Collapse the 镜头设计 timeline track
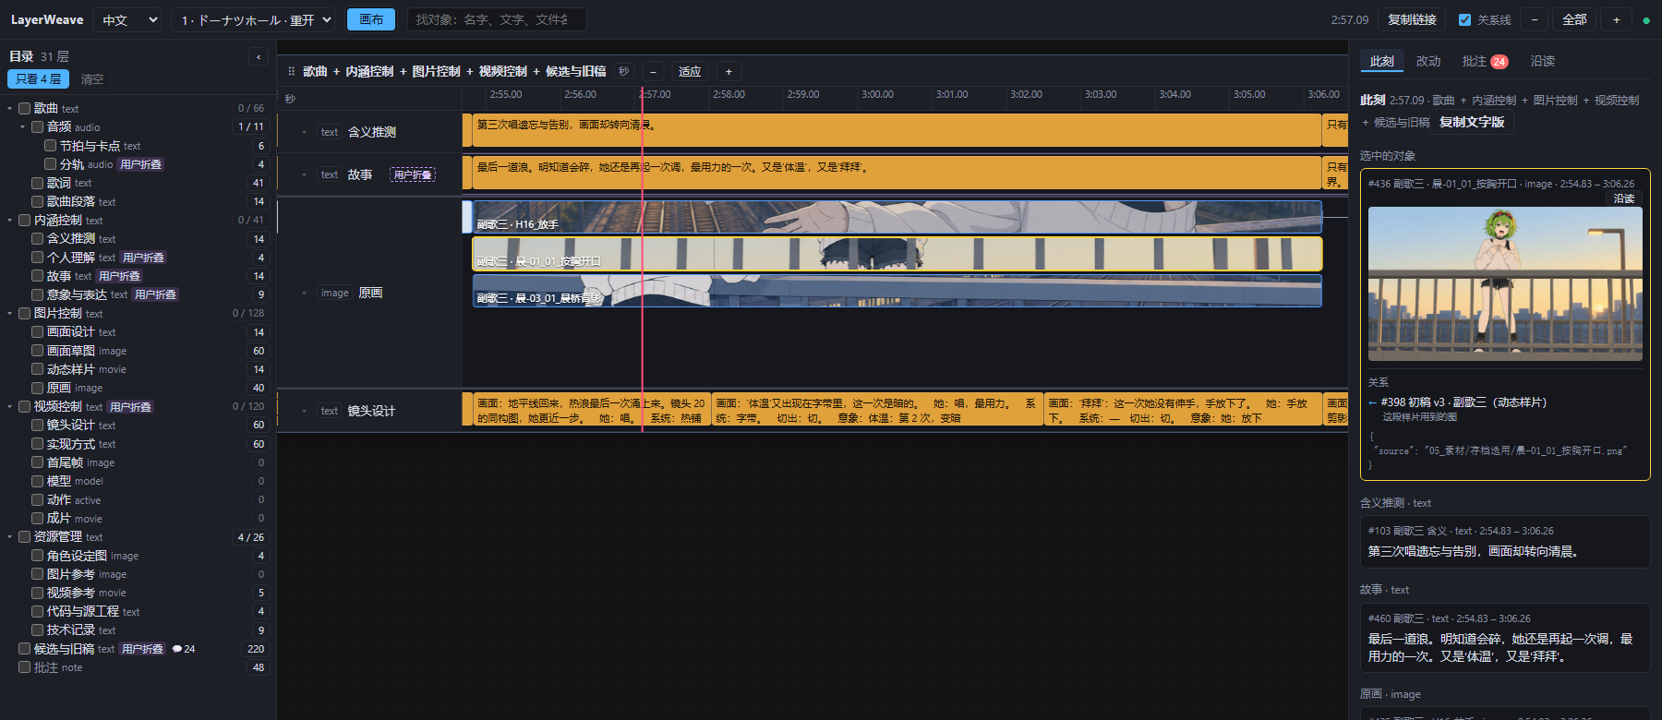 pyautogui.click(x=304, y=411)
